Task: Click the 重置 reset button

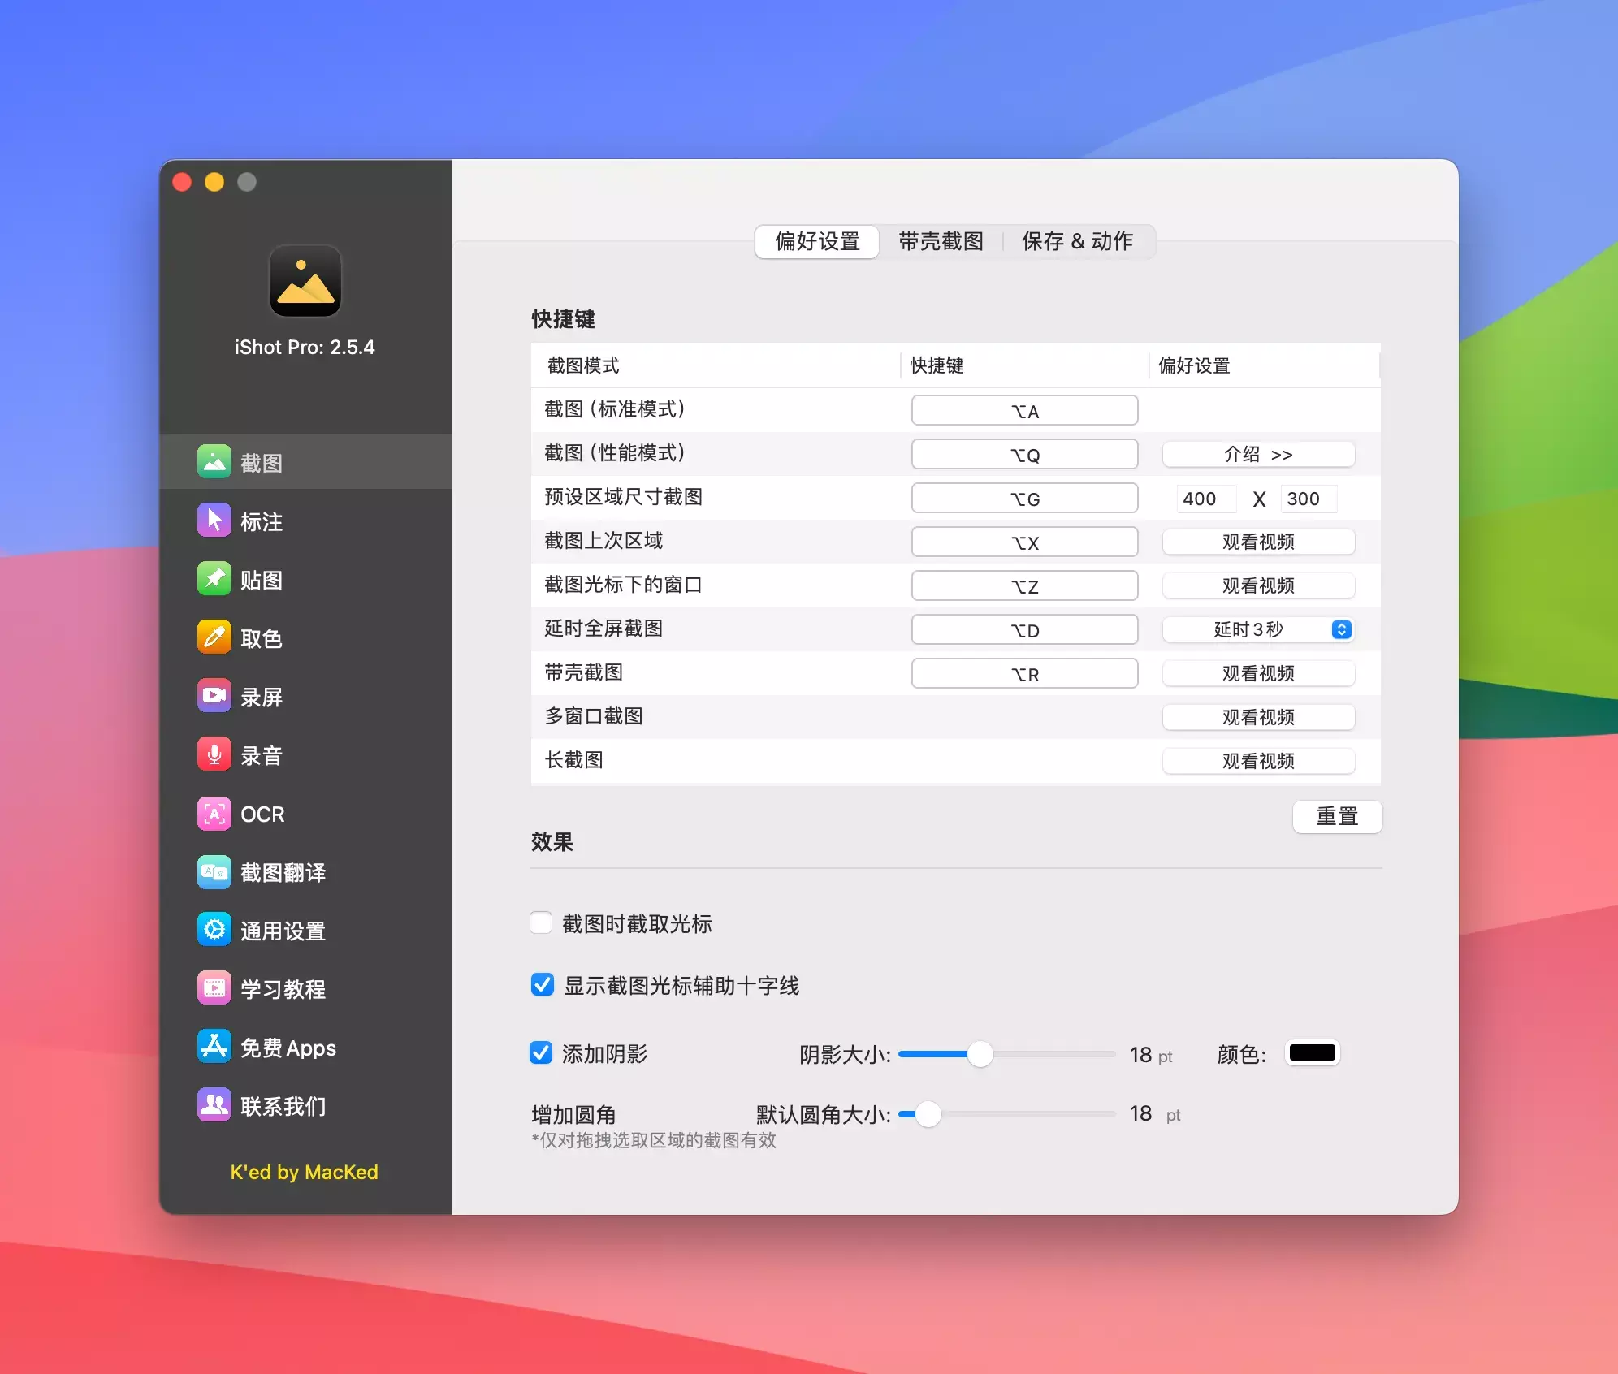Action: coord(1336,816)
